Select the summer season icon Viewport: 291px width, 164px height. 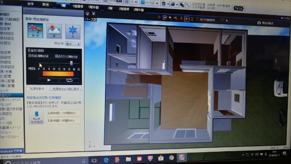coord(54,31)
